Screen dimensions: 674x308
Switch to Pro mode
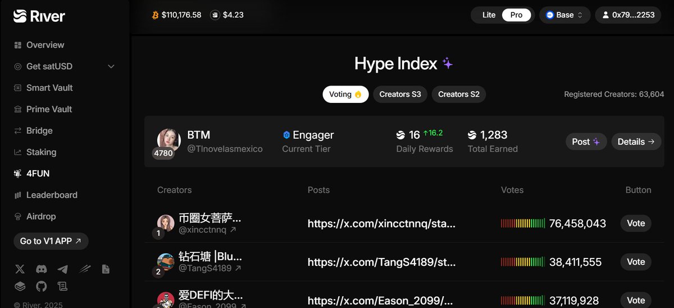(x=516, y=15)
